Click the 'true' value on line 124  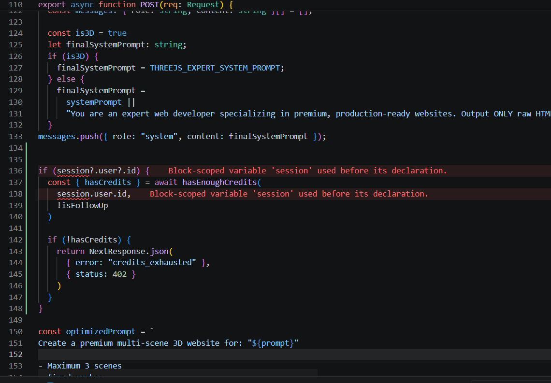117,33
